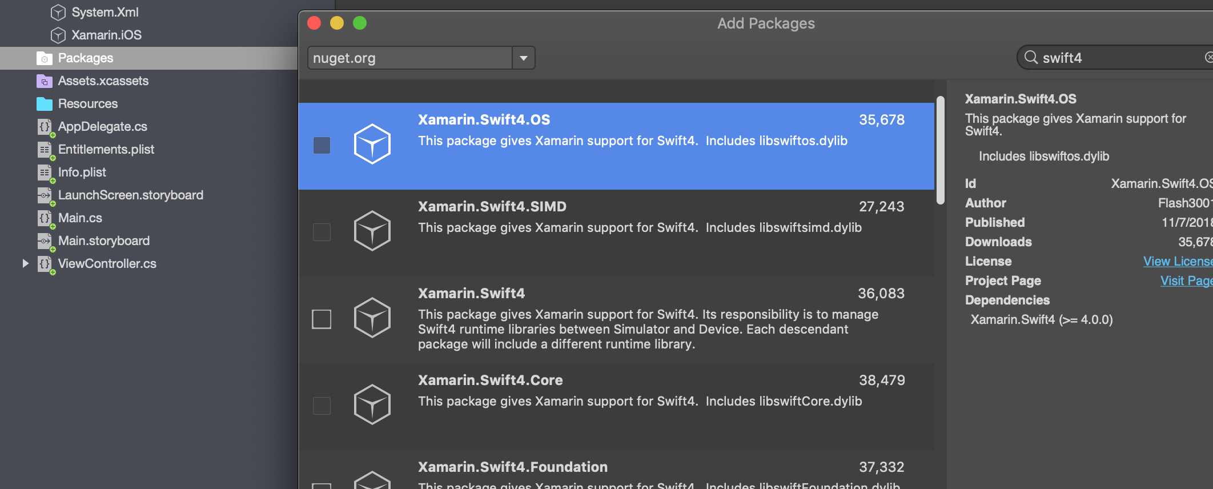
Task: Click the Author label in details pane
Action: [x=985, y=203]
